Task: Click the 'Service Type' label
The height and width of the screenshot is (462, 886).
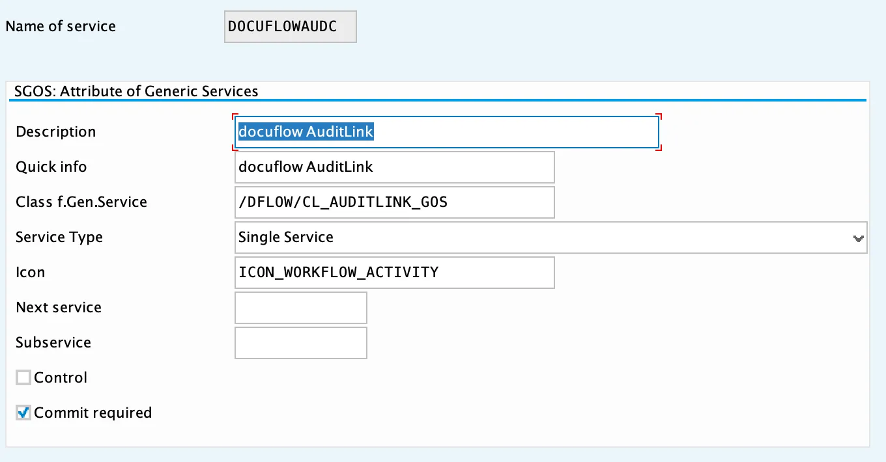Action: pyautogui.click(x=59, y=238)
